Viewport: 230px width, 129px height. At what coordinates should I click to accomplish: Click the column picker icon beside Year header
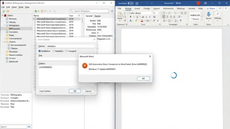click(79, 15)
